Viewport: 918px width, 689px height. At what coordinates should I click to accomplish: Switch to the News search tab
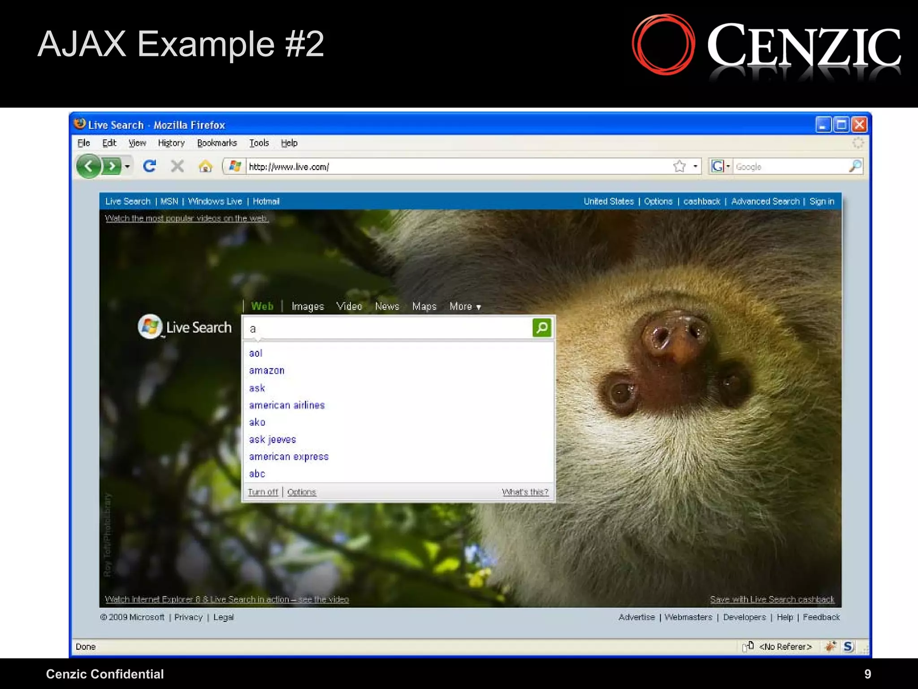tap(387, 306)
